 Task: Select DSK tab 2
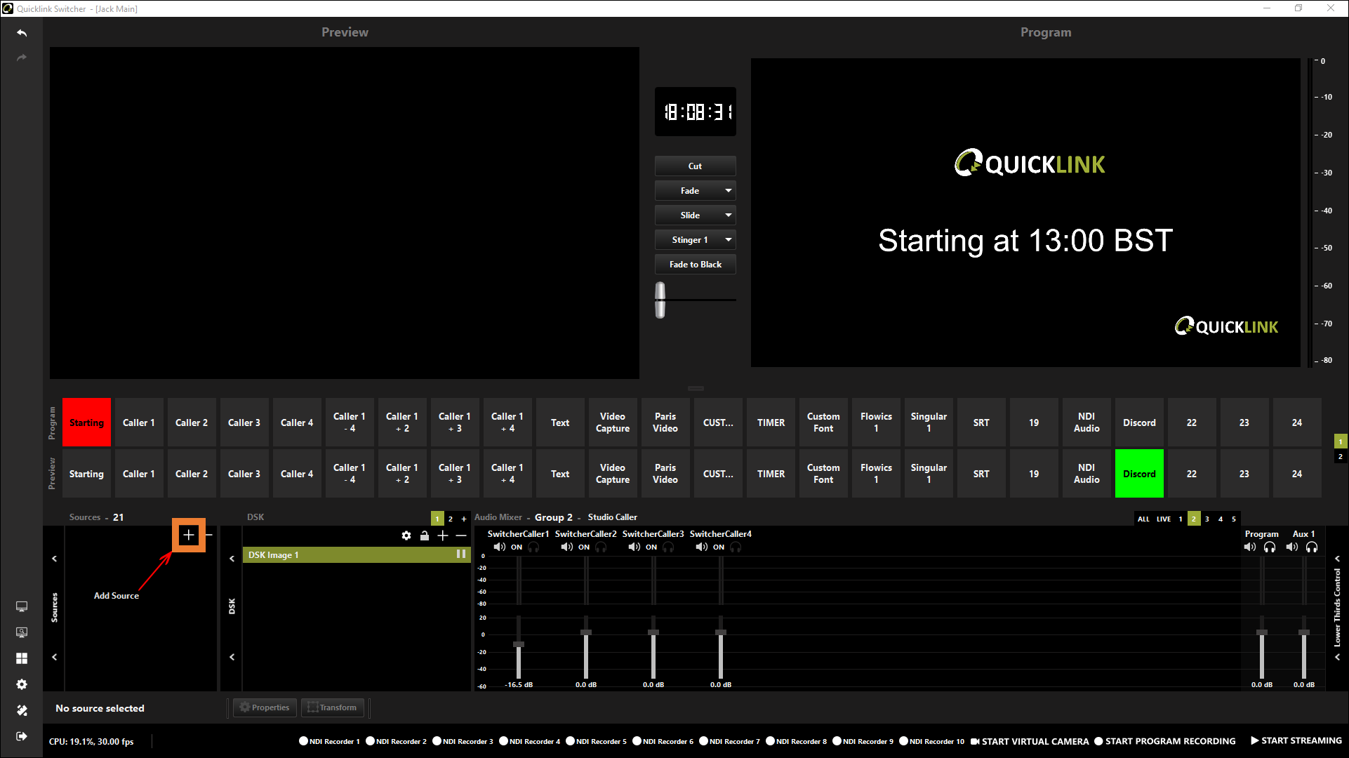[451, 519]
